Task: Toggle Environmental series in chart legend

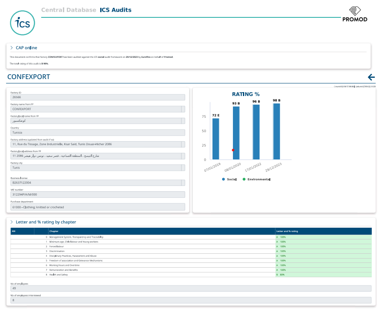Action: pyautogui.click(x=256, y=179)
